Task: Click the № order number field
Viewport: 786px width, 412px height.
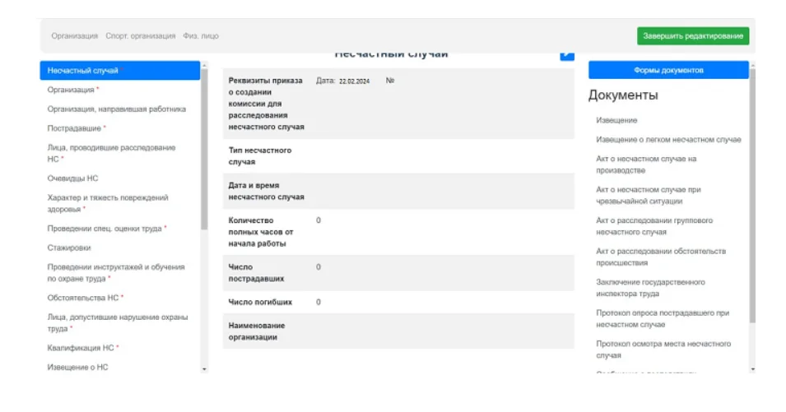Action: coord(390,81)
